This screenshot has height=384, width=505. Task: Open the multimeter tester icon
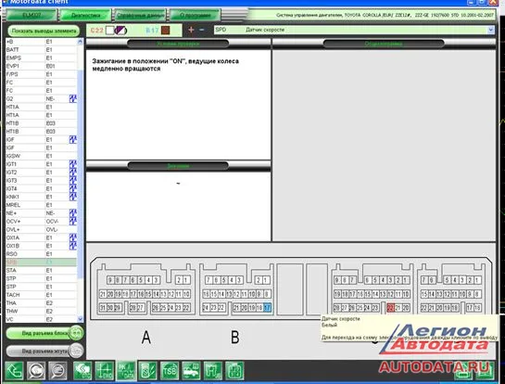[x=148, y=371]
